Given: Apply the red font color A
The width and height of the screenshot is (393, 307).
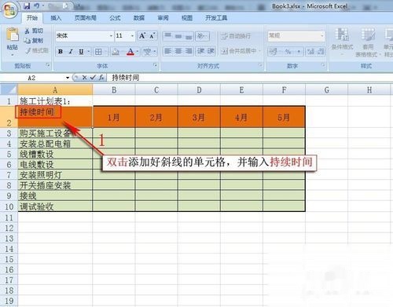Looking at the screenshot, I should pos(130,52).
